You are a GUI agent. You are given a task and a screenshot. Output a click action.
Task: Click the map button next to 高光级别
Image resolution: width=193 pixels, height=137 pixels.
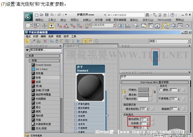pyautogui.click(x=153, y=119)
